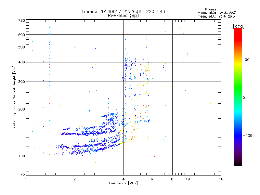Click x-axis tick label '6'

tap(152, 179)
